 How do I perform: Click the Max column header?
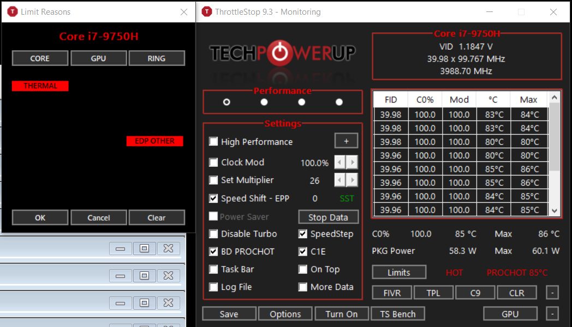pos(528,100)
